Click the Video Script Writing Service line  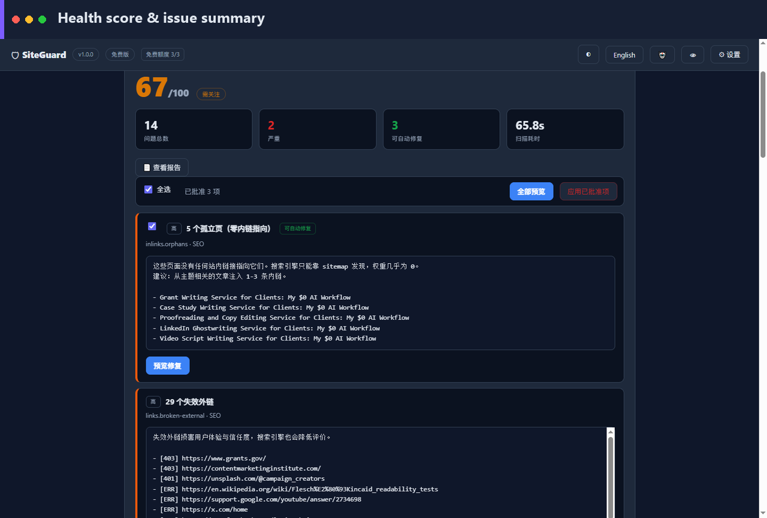click(264, 338)
